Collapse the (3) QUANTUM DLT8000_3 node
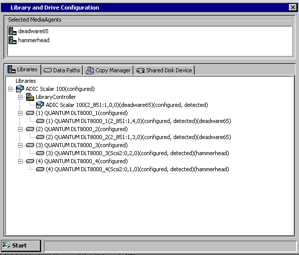 coord(20,145)
